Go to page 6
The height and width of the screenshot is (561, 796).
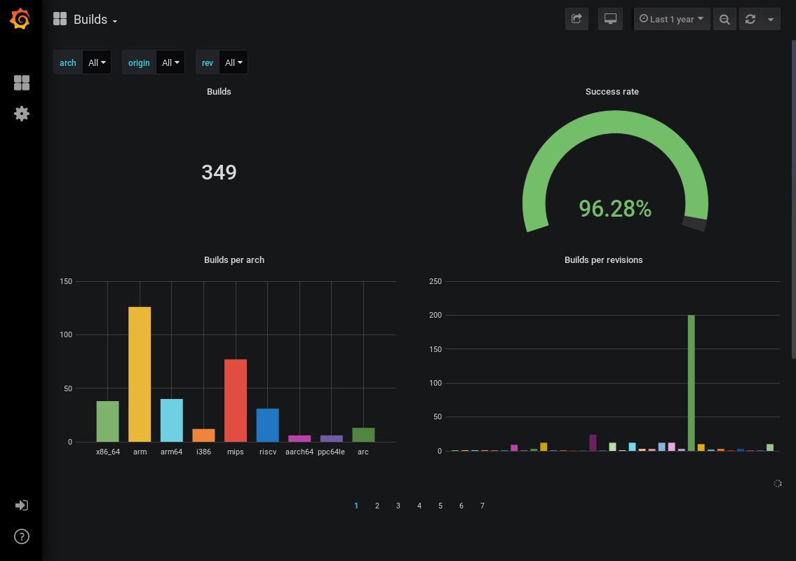click(x=461, y=506)
